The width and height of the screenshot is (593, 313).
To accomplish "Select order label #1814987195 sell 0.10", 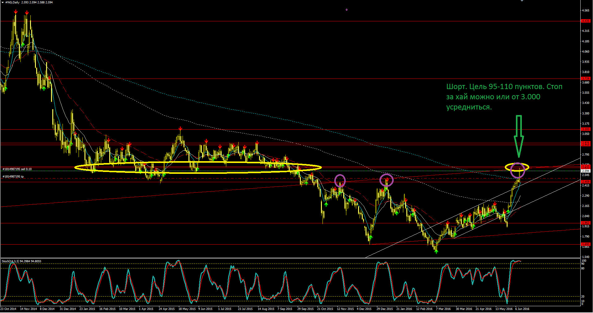I will (17, 169).
